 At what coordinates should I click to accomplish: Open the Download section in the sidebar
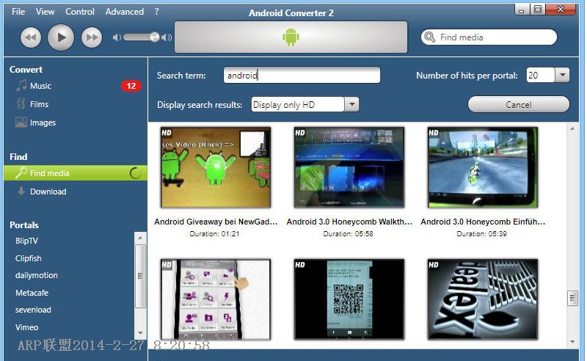point(48,192)
